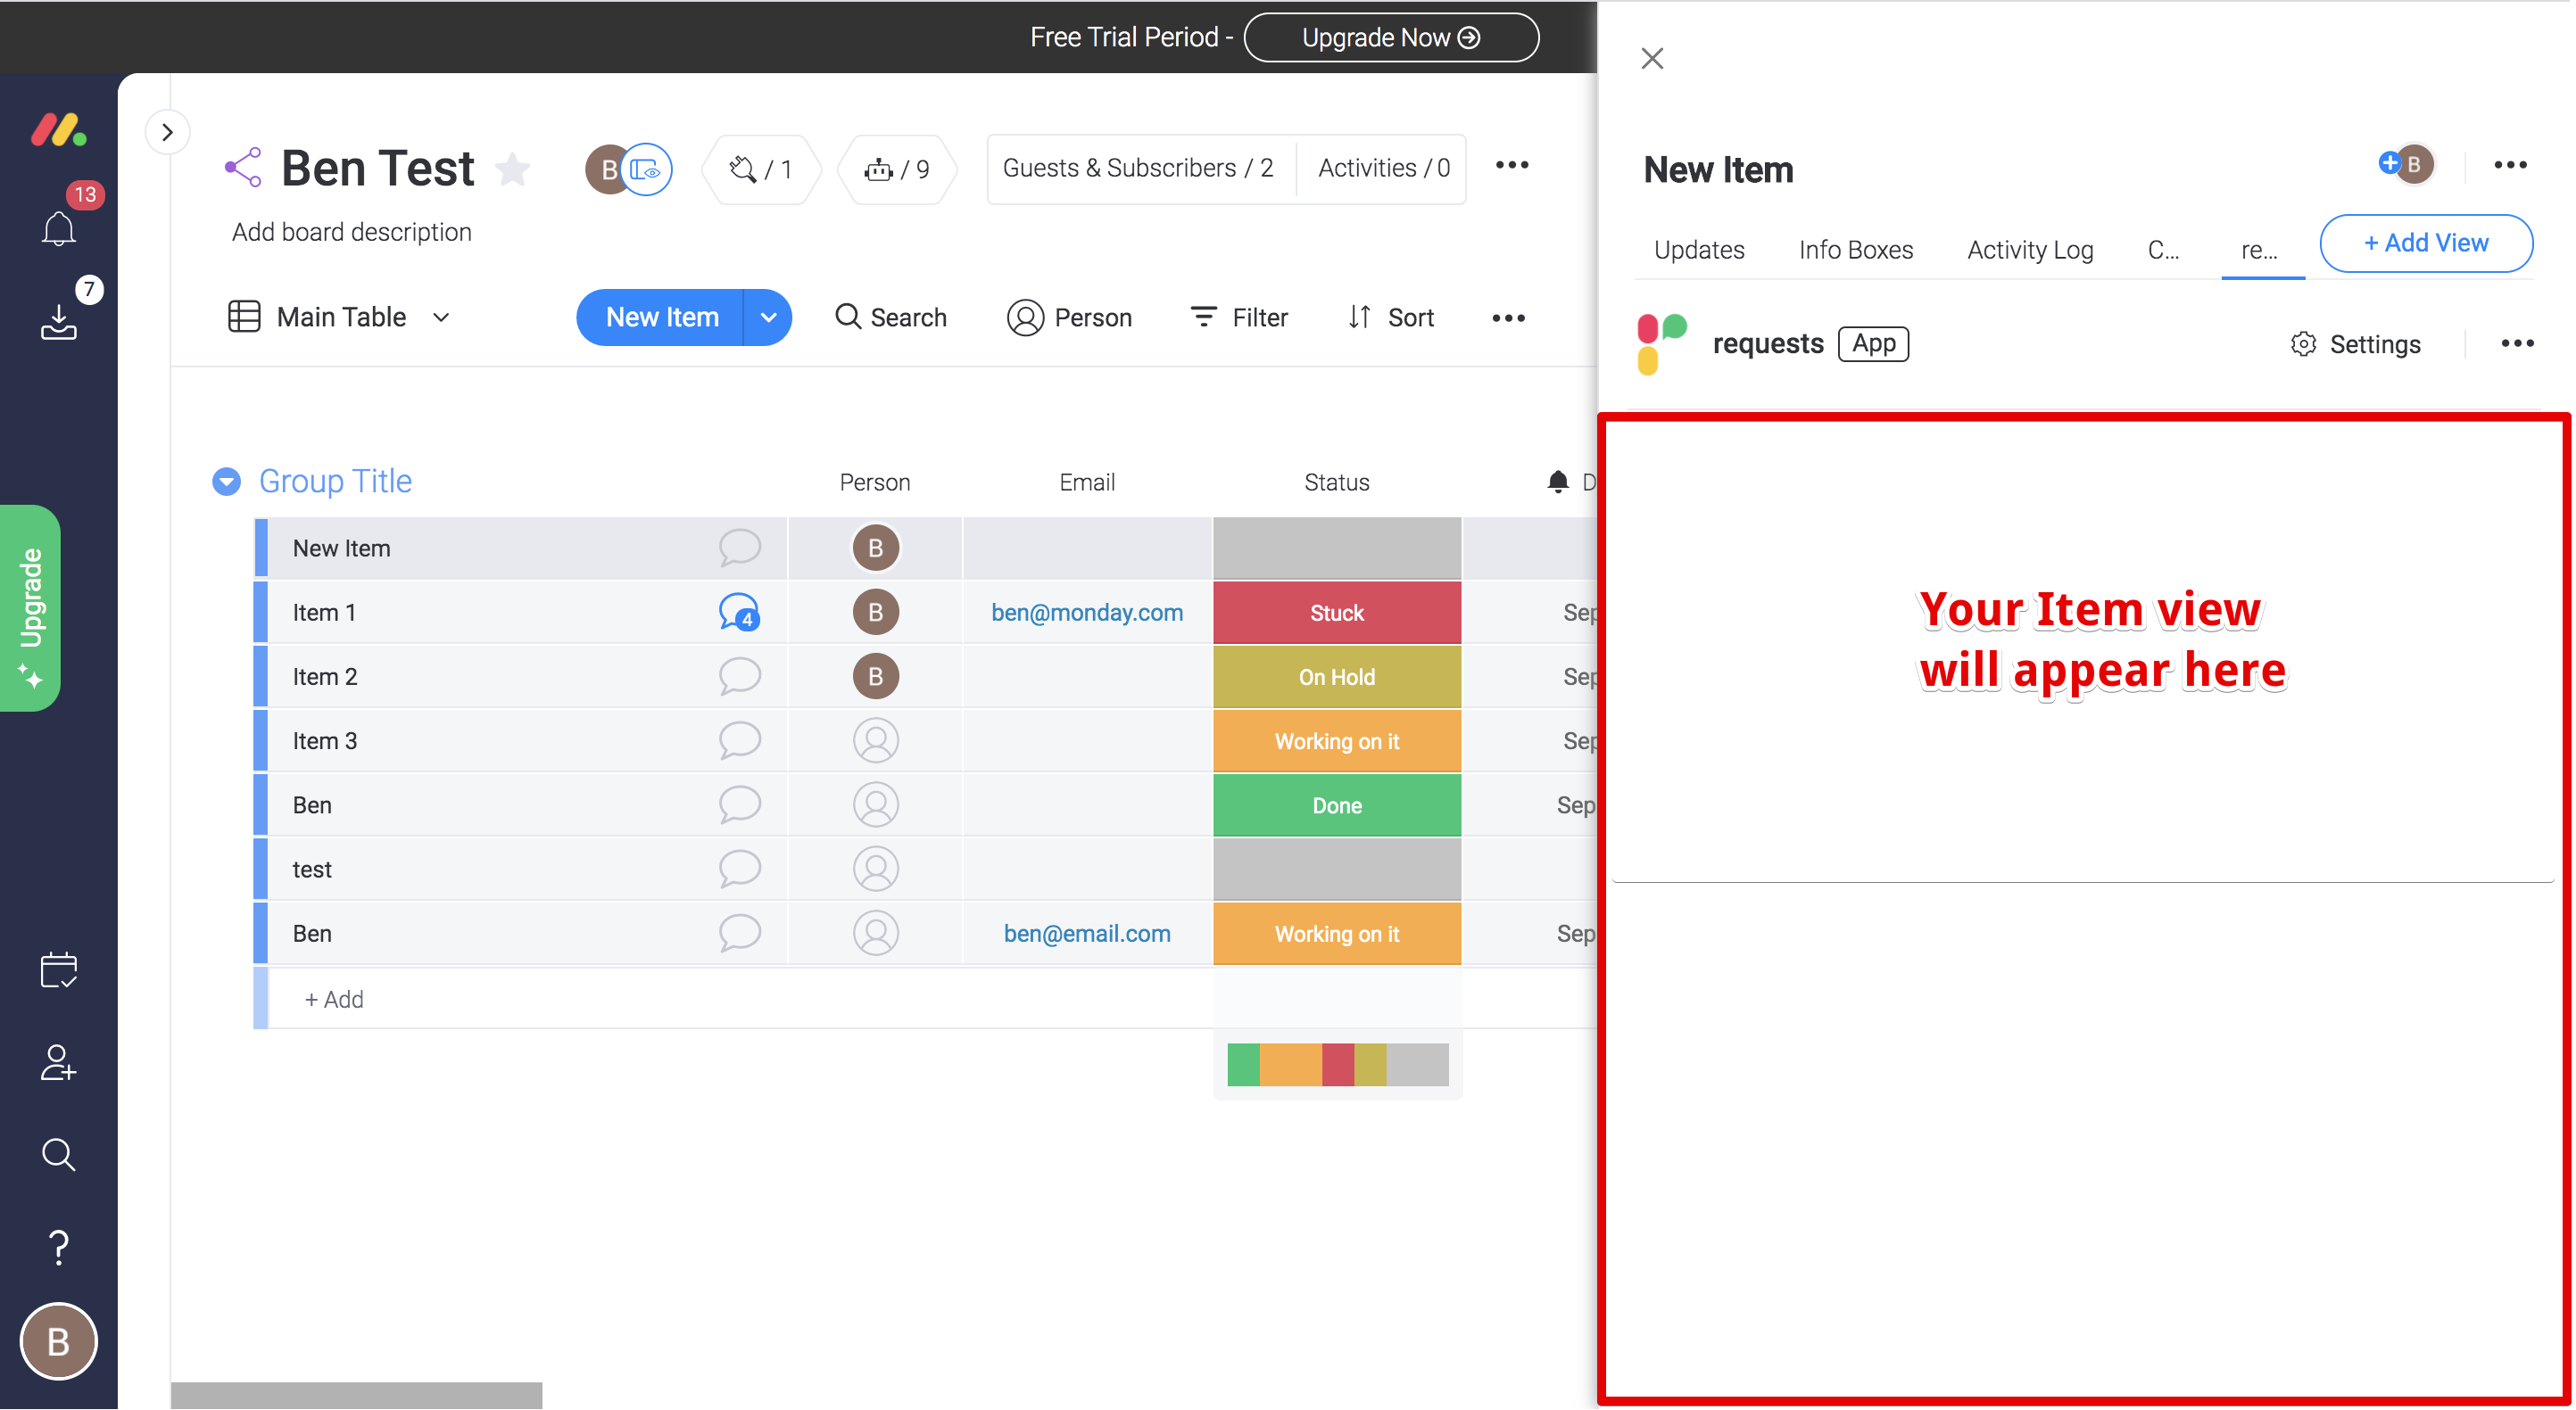Collapse the Group Title group

point(227,482)
